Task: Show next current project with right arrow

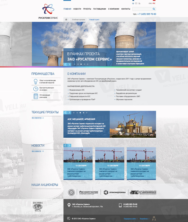Action: click(69, 113)
